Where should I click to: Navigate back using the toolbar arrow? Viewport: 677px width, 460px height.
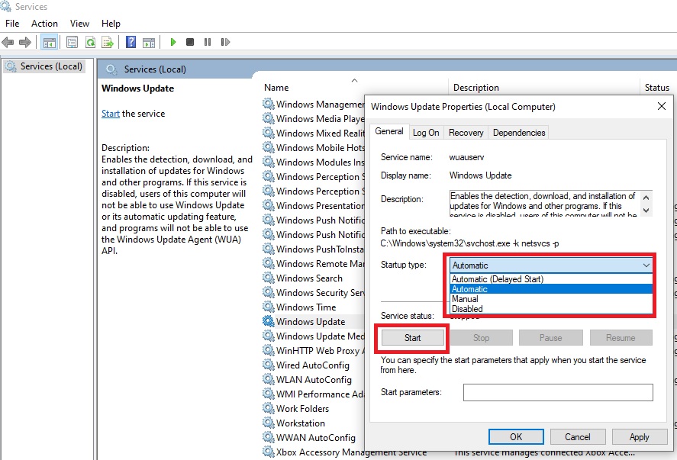point(8,42)
